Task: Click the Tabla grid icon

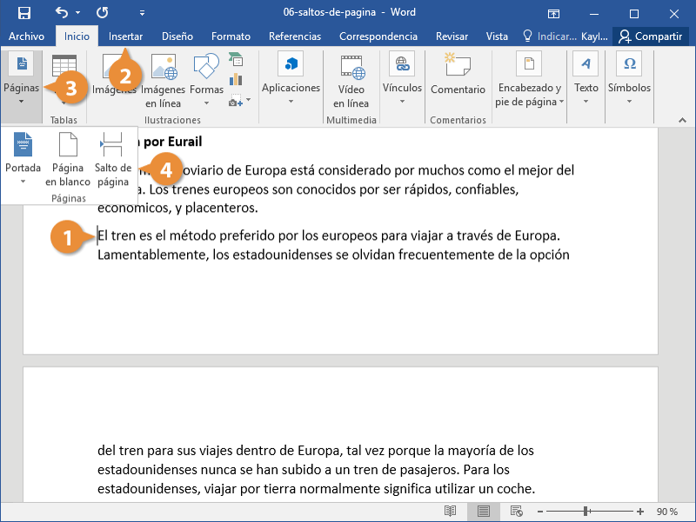Action: coord(64,67)
